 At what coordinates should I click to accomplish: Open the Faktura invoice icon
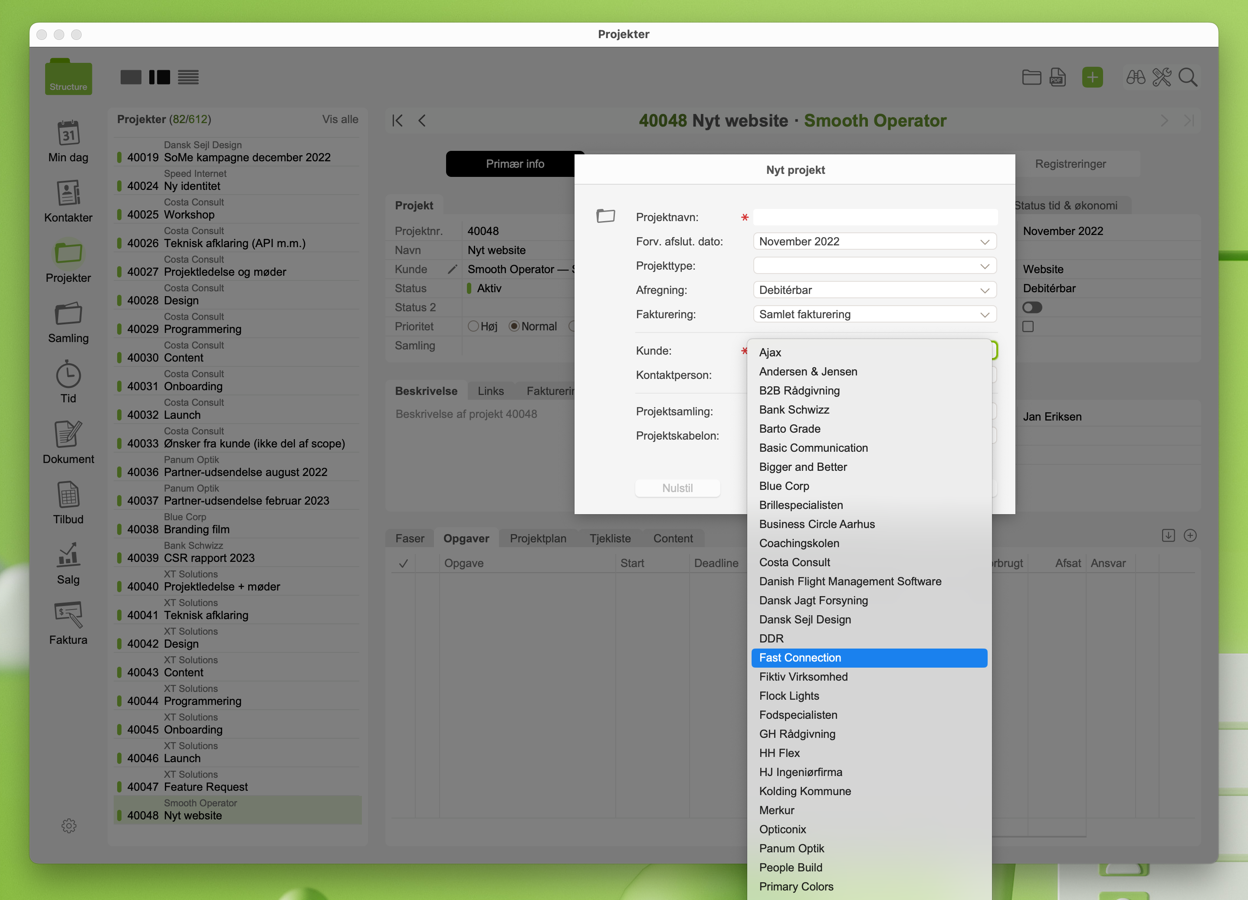(68, 615)
